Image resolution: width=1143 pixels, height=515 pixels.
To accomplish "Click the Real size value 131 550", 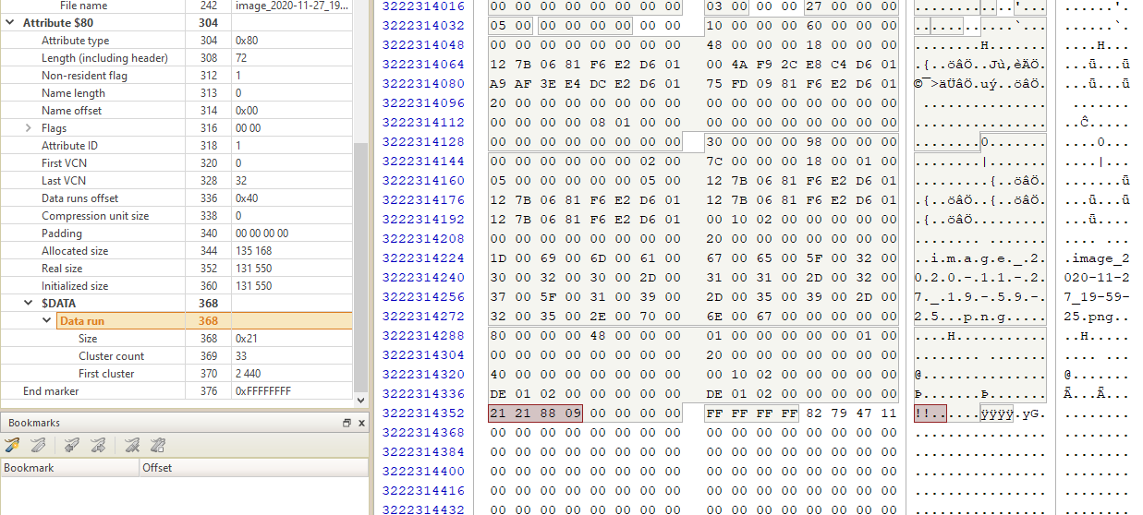I will [253, 269].
